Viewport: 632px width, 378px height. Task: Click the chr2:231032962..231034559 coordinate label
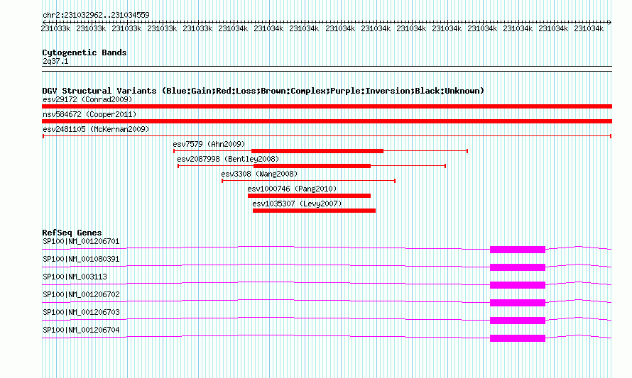pos(96,15)
